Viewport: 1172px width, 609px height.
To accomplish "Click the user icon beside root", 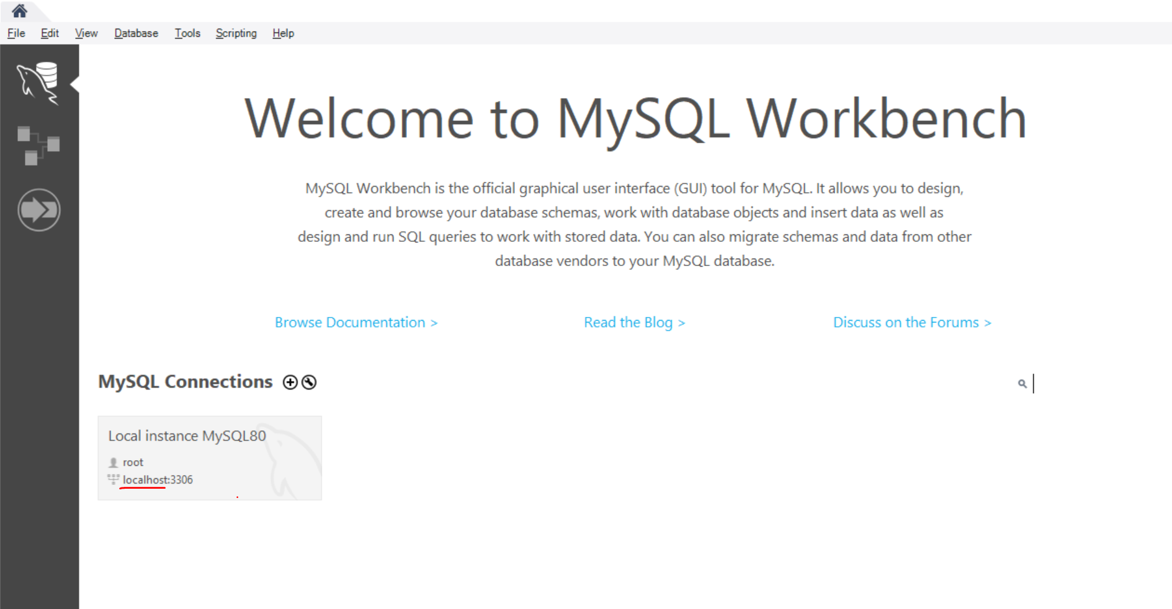I will click(113, 463).
